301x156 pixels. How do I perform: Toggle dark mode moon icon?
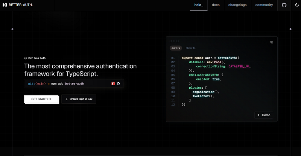pos(297,5)
